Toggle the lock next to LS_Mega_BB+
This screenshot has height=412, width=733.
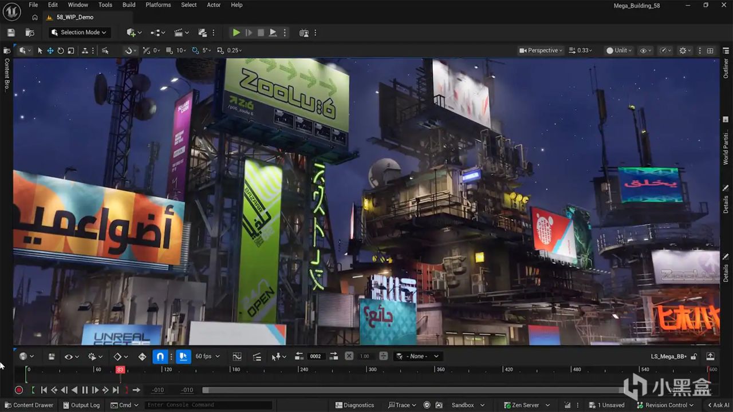pos(693,356)
